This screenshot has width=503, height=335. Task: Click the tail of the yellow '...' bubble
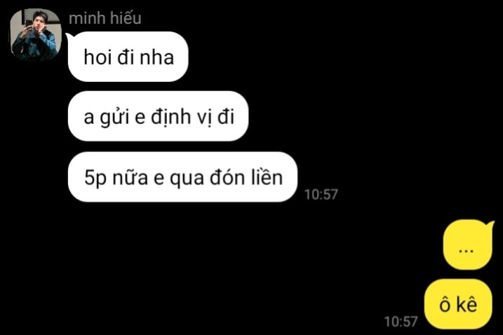489,224
